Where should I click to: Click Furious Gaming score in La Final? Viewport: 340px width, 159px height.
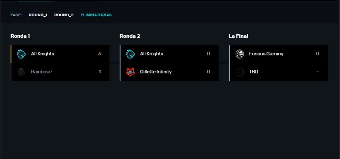[x=318, y=54]
